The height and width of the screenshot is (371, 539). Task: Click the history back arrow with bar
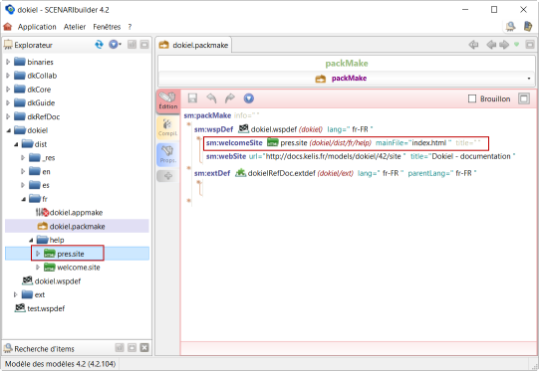tap(473, 45)
